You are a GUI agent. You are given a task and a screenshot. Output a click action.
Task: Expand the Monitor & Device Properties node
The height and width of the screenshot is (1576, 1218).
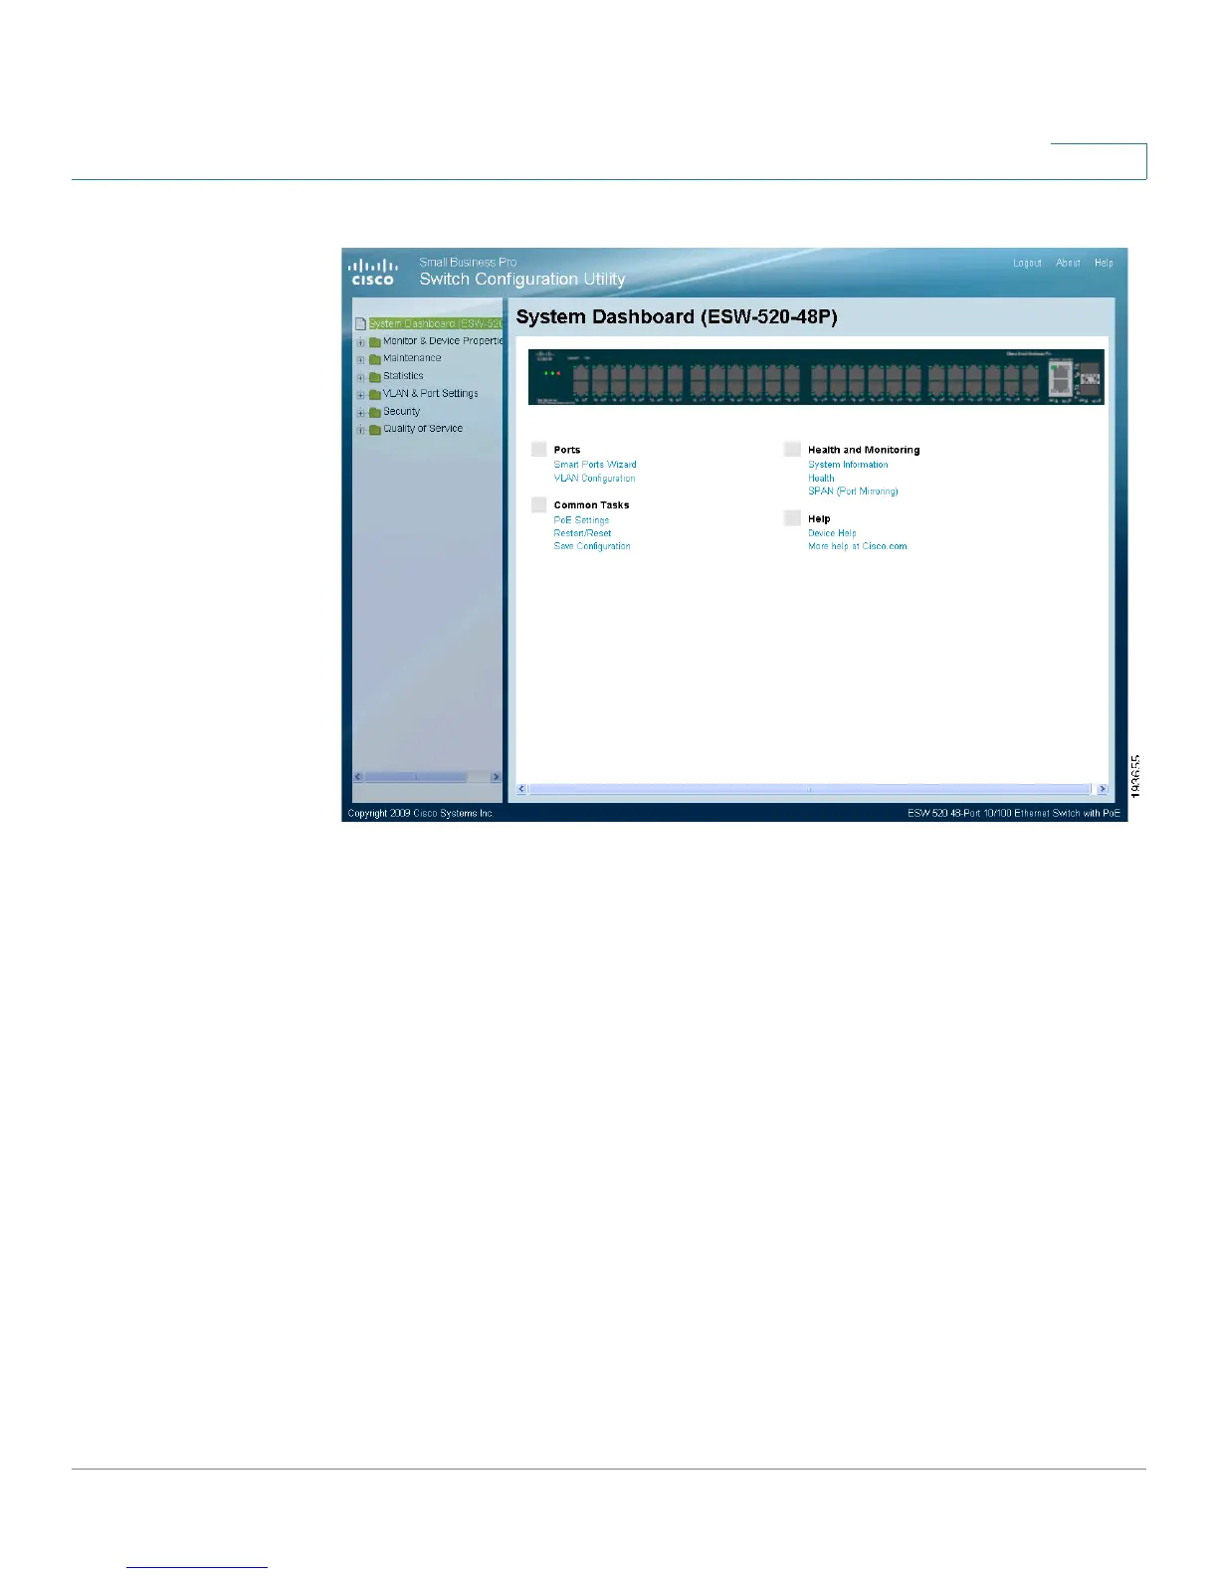pyautogui.click(x=361, y=342)
